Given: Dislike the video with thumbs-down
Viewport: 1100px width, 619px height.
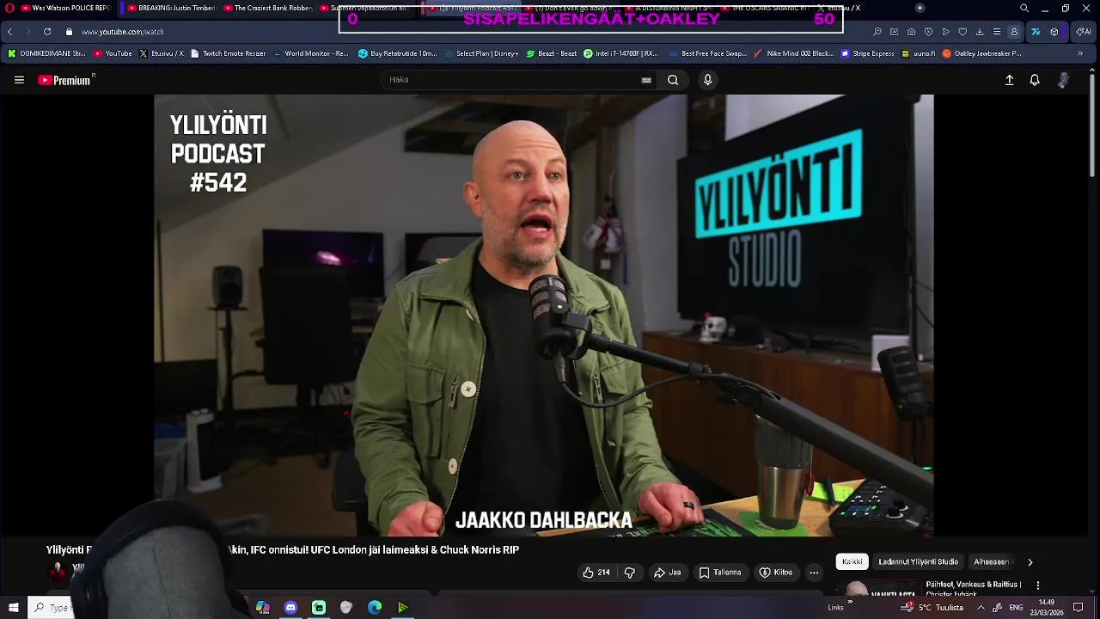Looking at the screenshot, I should 629,573.
